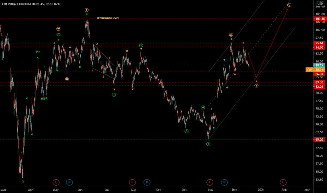Select the orange circled Y wave label at top
The image size is (327, 193).
(x=87, y=10)
